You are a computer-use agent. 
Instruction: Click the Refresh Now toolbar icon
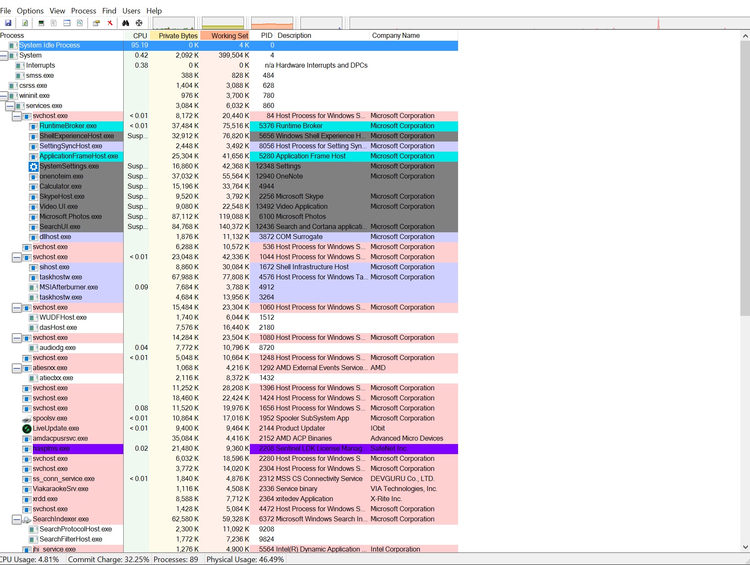[25, 23]
